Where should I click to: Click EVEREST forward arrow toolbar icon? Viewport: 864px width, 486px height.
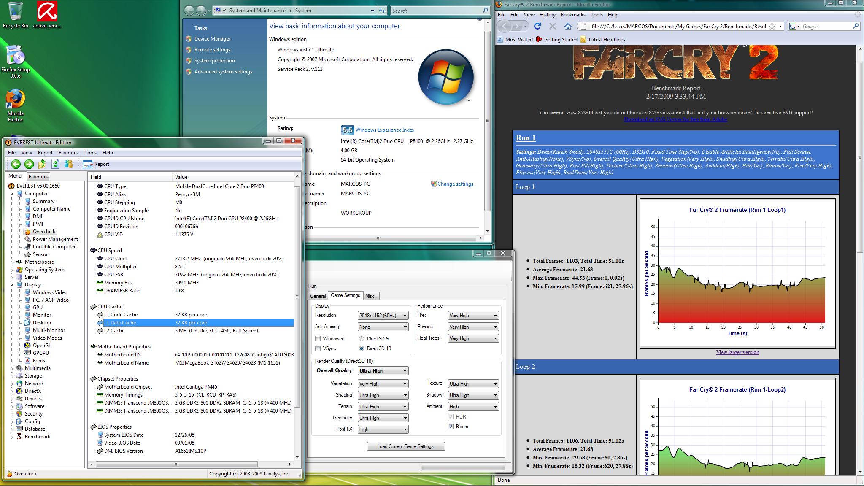pos(29,164)
